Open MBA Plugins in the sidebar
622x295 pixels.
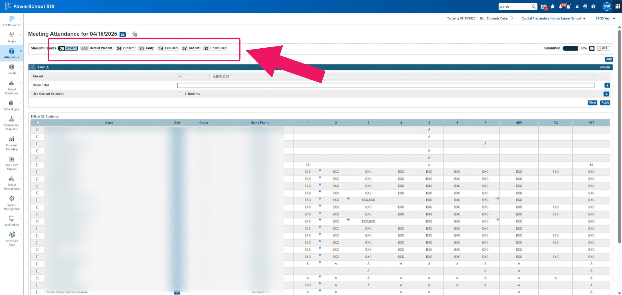click(12, 105)
